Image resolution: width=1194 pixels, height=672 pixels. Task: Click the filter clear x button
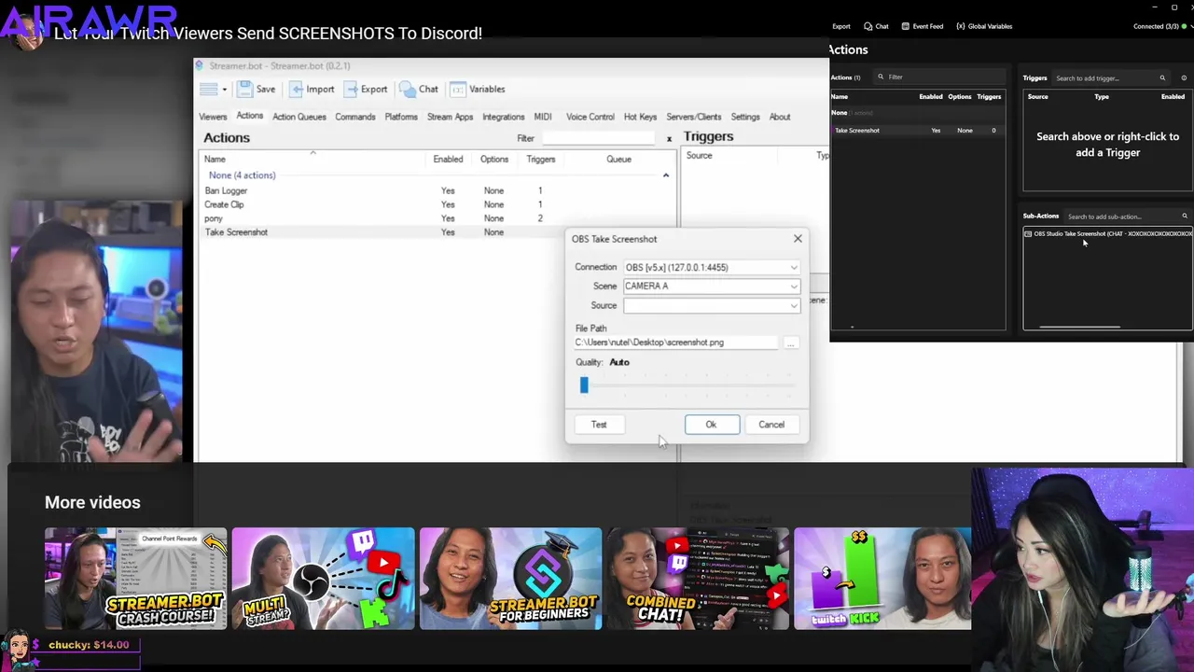[669, 138]
